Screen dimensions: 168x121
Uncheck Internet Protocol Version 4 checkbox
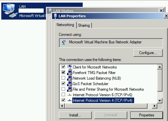(x=63, y=100)
